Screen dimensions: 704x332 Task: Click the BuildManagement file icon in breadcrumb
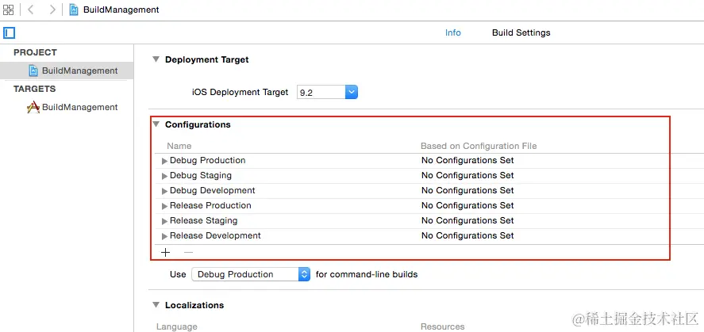pyautogui.click(x=74, y=10)
